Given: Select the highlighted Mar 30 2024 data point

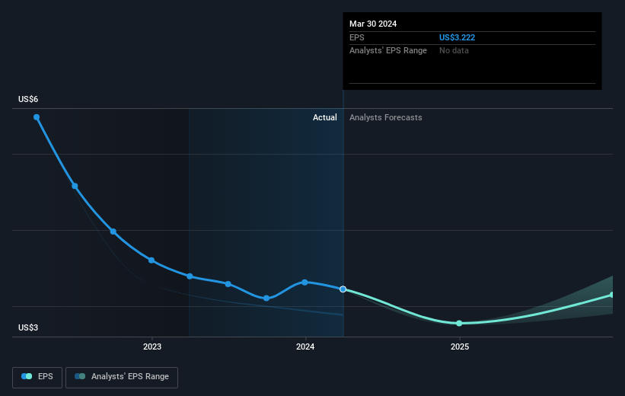Looking at the screenshot, I should tap(343, 289).
